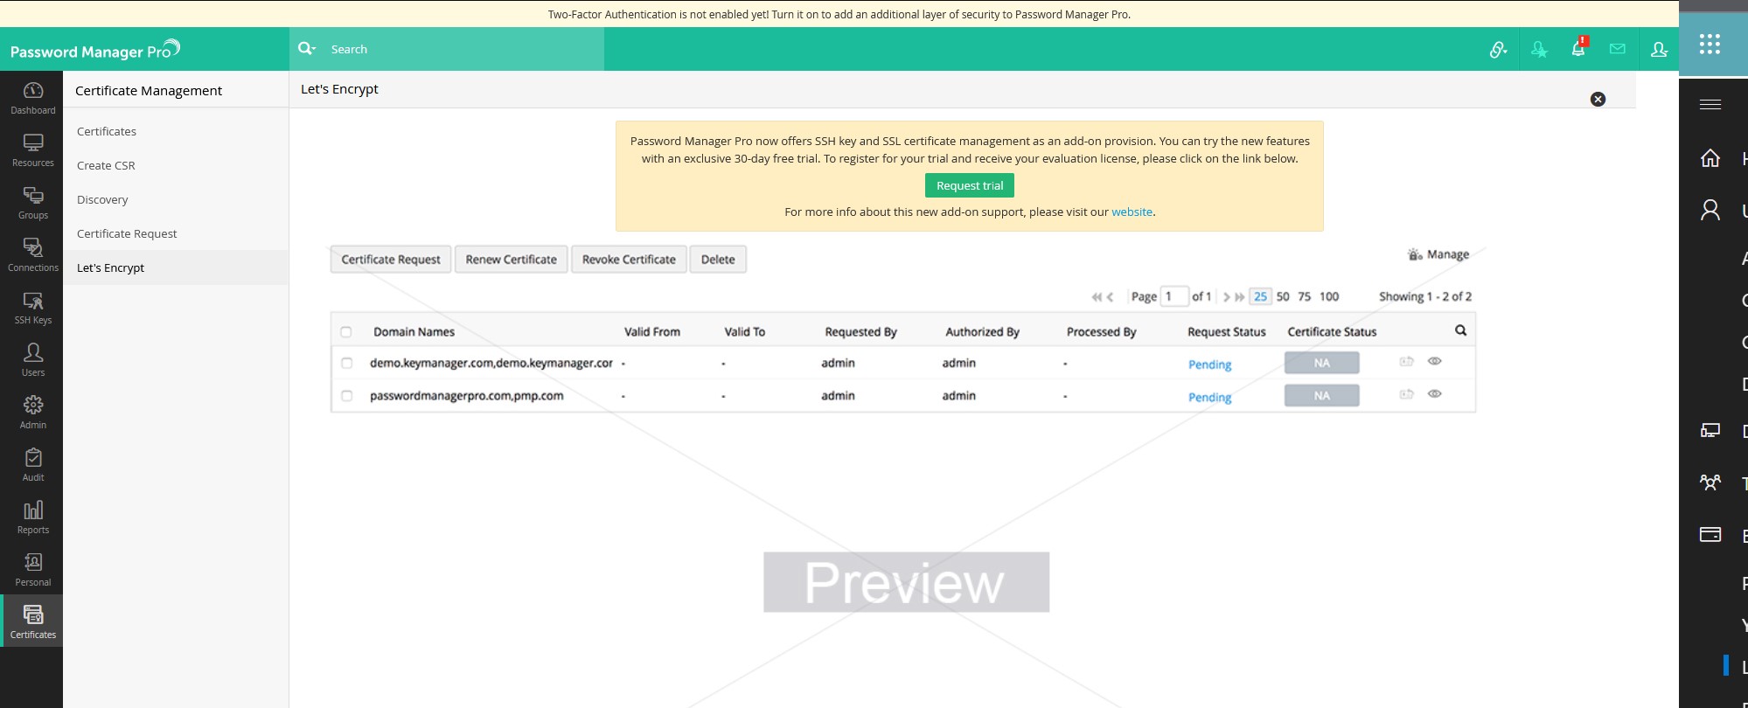Click the person icon in right panel

click(x=1710, y=210)
